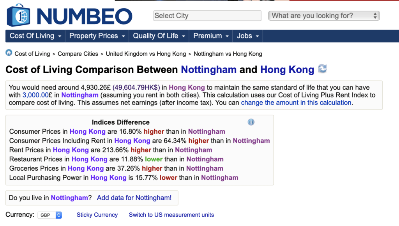This screenshot has width=399, height=226.
Task: Open the Indices Difference info icon
Action: pyautogui.click(x=251, y=122)
